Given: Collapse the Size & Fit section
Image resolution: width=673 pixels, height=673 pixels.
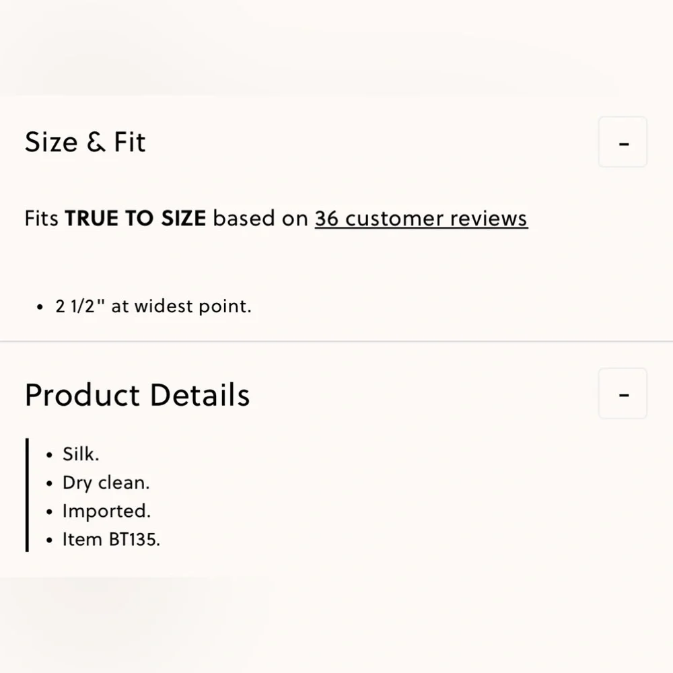Looking at the screenshot, I should [x=623, y=141].
